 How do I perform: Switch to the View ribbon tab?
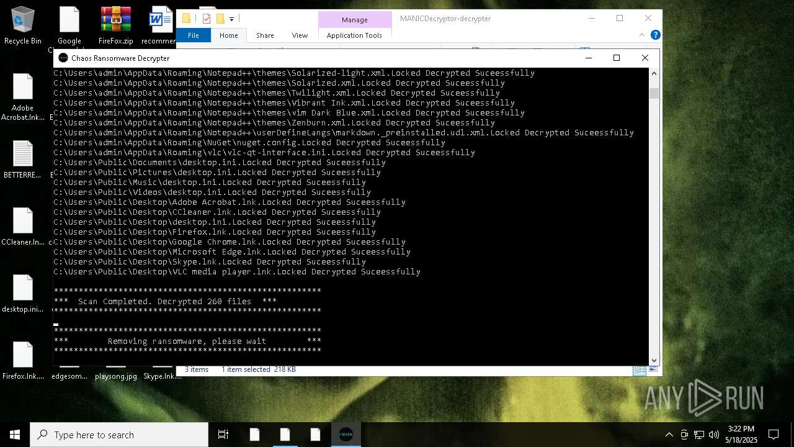[300, 35]
